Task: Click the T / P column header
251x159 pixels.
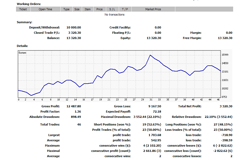Action: 125,9
